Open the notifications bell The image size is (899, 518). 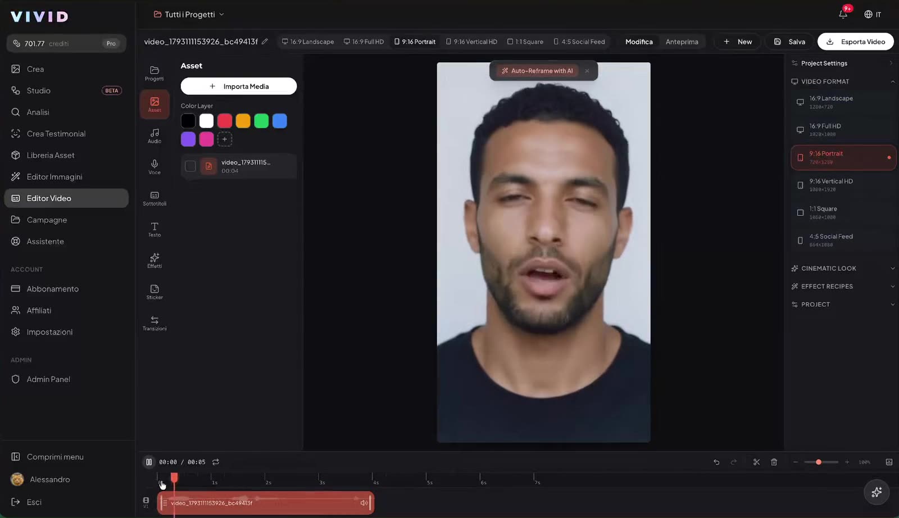pos(843,14)
